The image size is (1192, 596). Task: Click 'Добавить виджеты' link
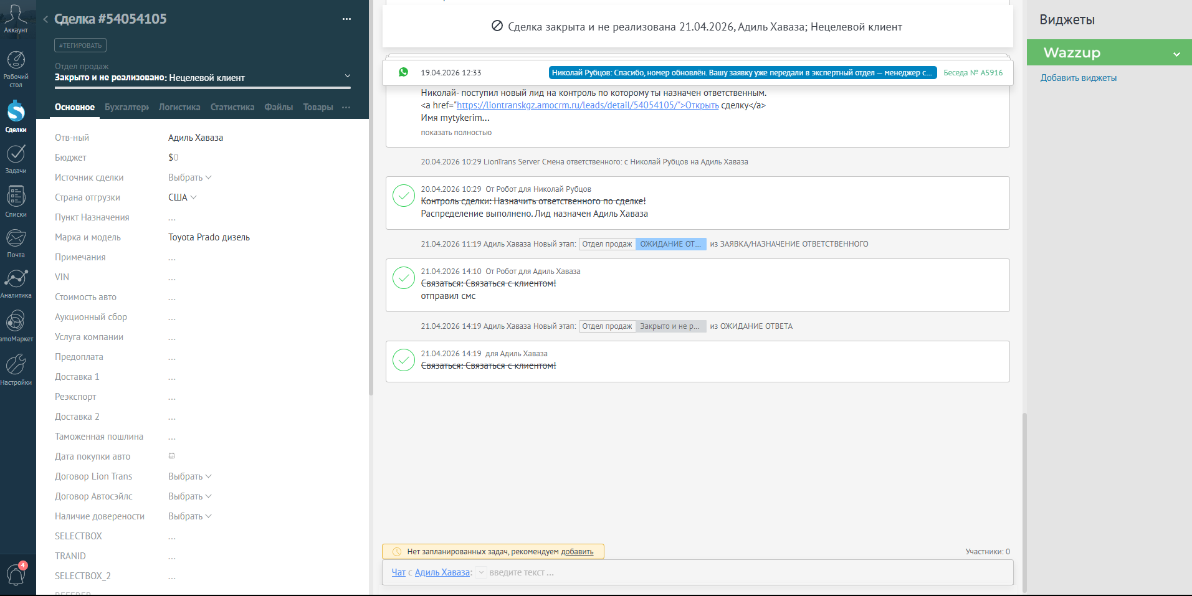point(1079,78)
